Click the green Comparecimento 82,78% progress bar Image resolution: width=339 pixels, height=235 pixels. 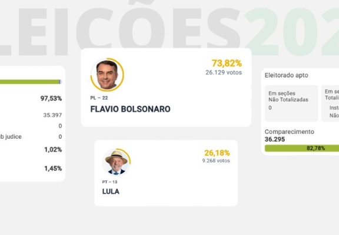[x=302, y=148]
